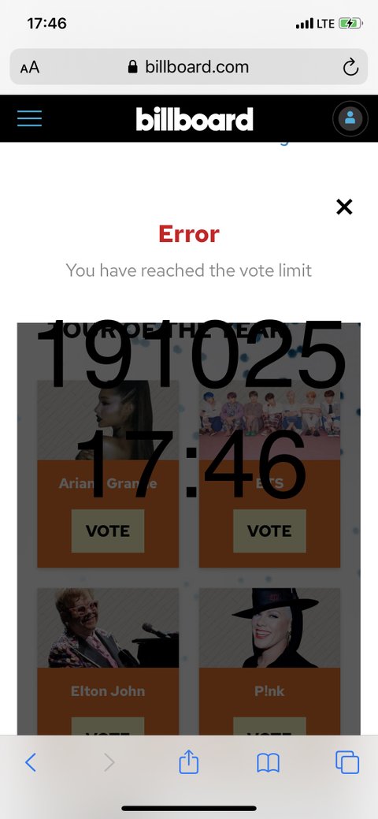Open the Safari share sheet icon

click(189, 761)
